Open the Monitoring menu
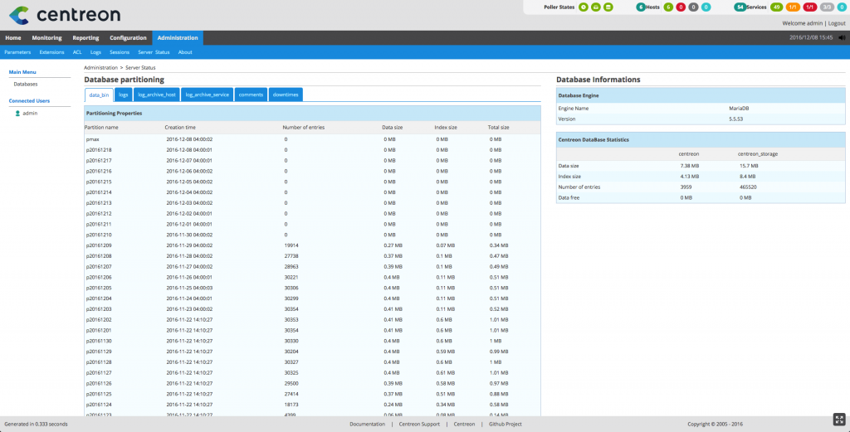The width and height of the screenshot is (850, 432). pos(46,38)
